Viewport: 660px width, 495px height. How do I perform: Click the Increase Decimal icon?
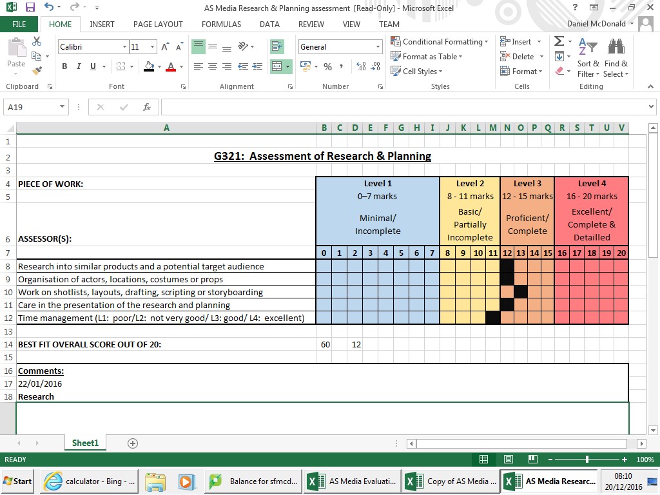[x=361, y=66]
